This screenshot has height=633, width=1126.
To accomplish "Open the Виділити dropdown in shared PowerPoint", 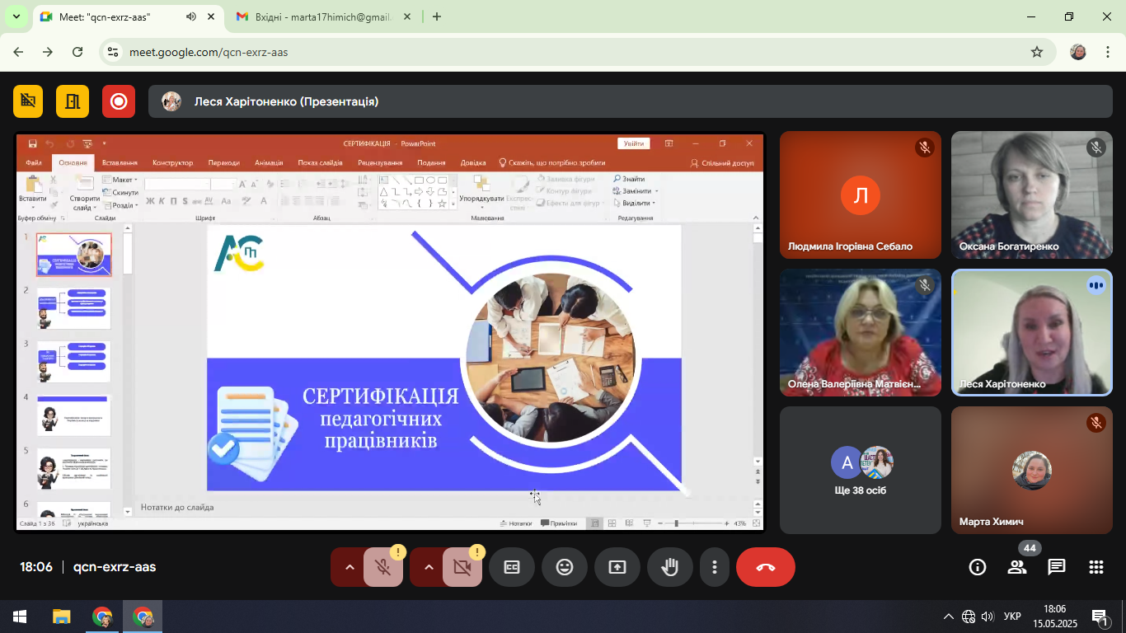I will pyautogui.click(x=635, y=203).
